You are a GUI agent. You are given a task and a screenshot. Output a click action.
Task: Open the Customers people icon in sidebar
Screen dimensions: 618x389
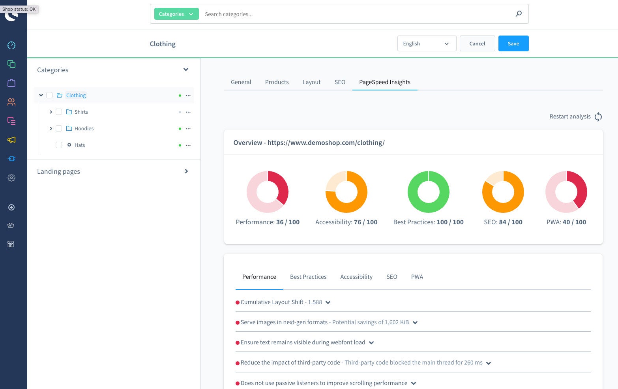click(11, 102)
